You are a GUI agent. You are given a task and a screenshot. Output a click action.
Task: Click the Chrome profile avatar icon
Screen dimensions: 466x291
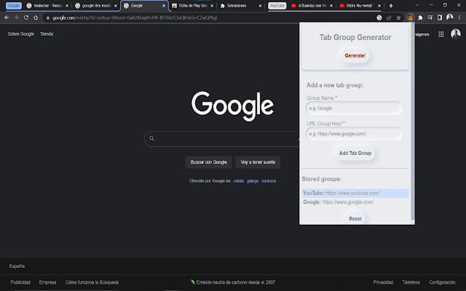(x=450, y=17)
